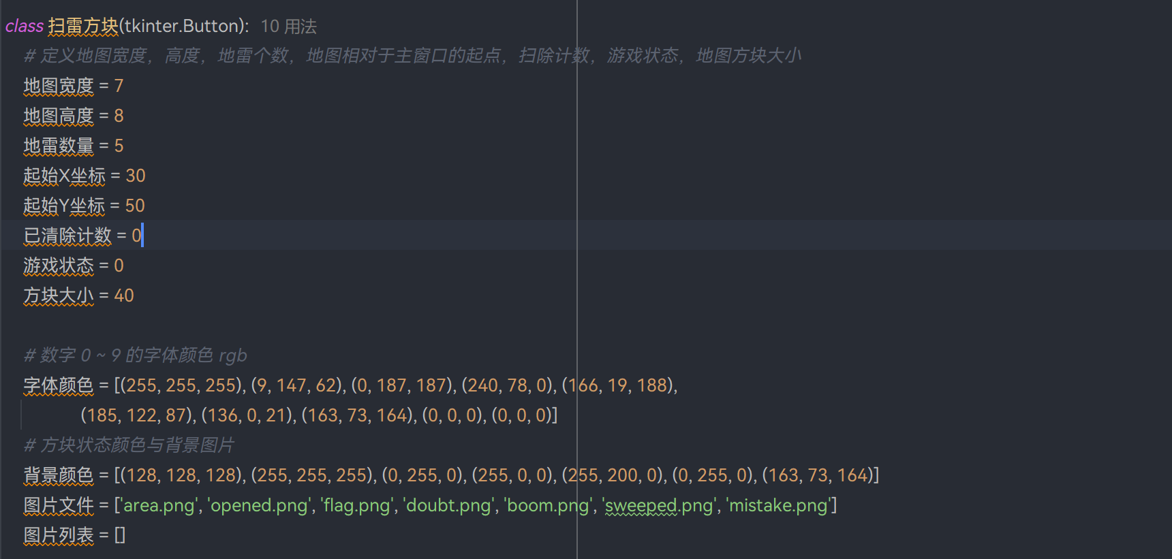Click tkinter.Button in the class declaration
The height and width of the screenshot is (559, 1172).
pos(183,27)
